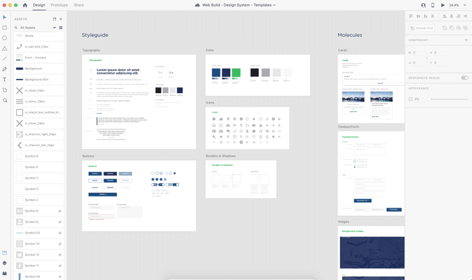Click the Repeat Grid button
The height and width of the screenshot is (280, 472).
[422, 28]
